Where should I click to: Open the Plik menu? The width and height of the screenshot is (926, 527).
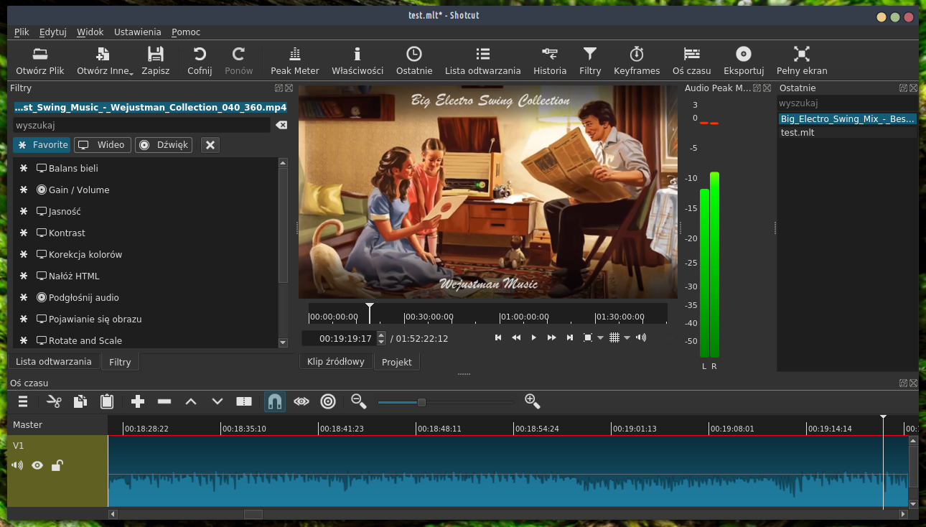pyautogui.click(x=22, y=32)
